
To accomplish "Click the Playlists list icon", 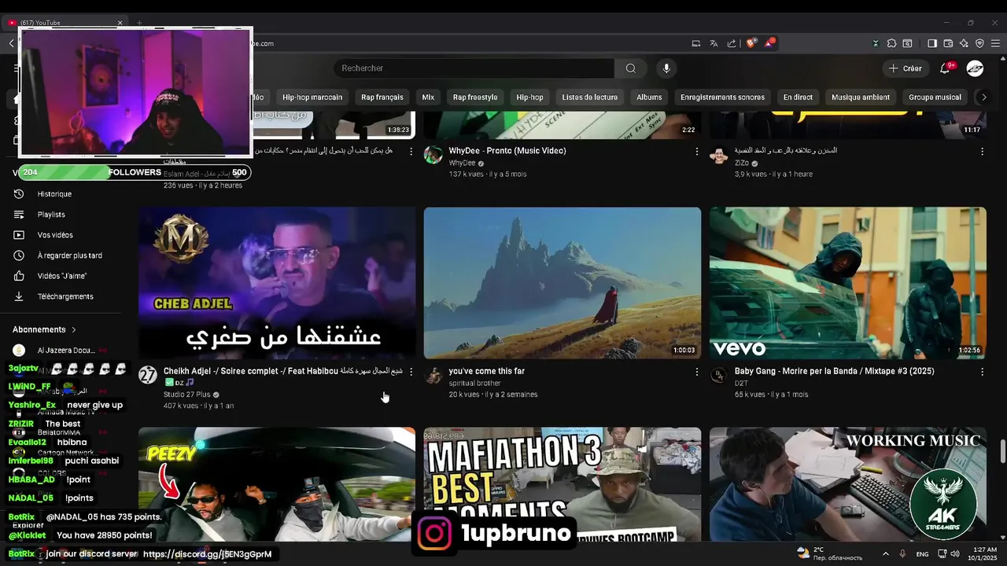I will coord(19,215).
